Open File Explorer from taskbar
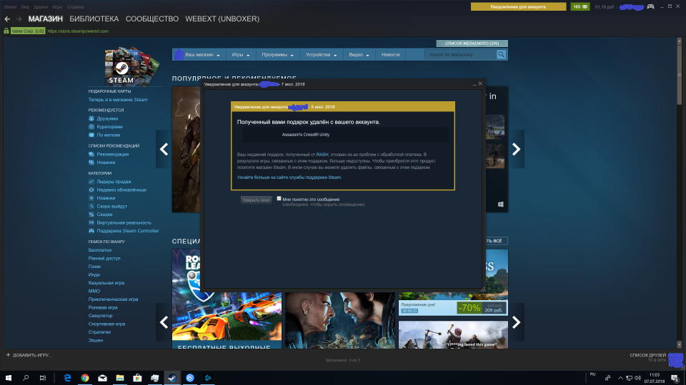Screen dimensions: 686x385 (x=120, y=378)
